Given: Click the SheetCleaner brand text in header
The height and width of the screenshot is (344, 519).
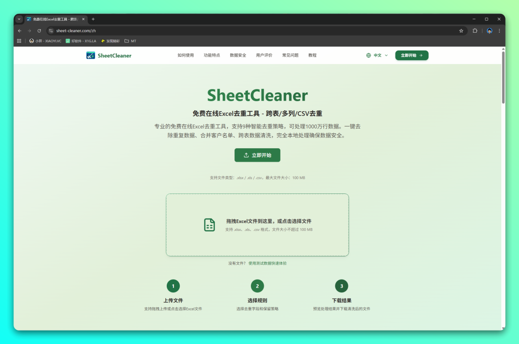Looking at the screenshot, I should pos(114,56).
